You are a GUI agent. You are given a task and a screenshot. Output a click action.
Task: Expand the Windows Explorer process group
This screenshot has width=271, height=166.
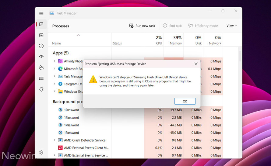click(54, 92)
